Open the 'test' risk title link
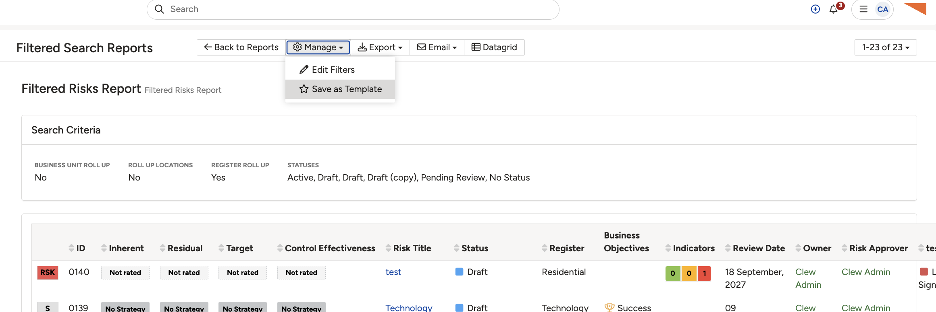 coord(393,272)
